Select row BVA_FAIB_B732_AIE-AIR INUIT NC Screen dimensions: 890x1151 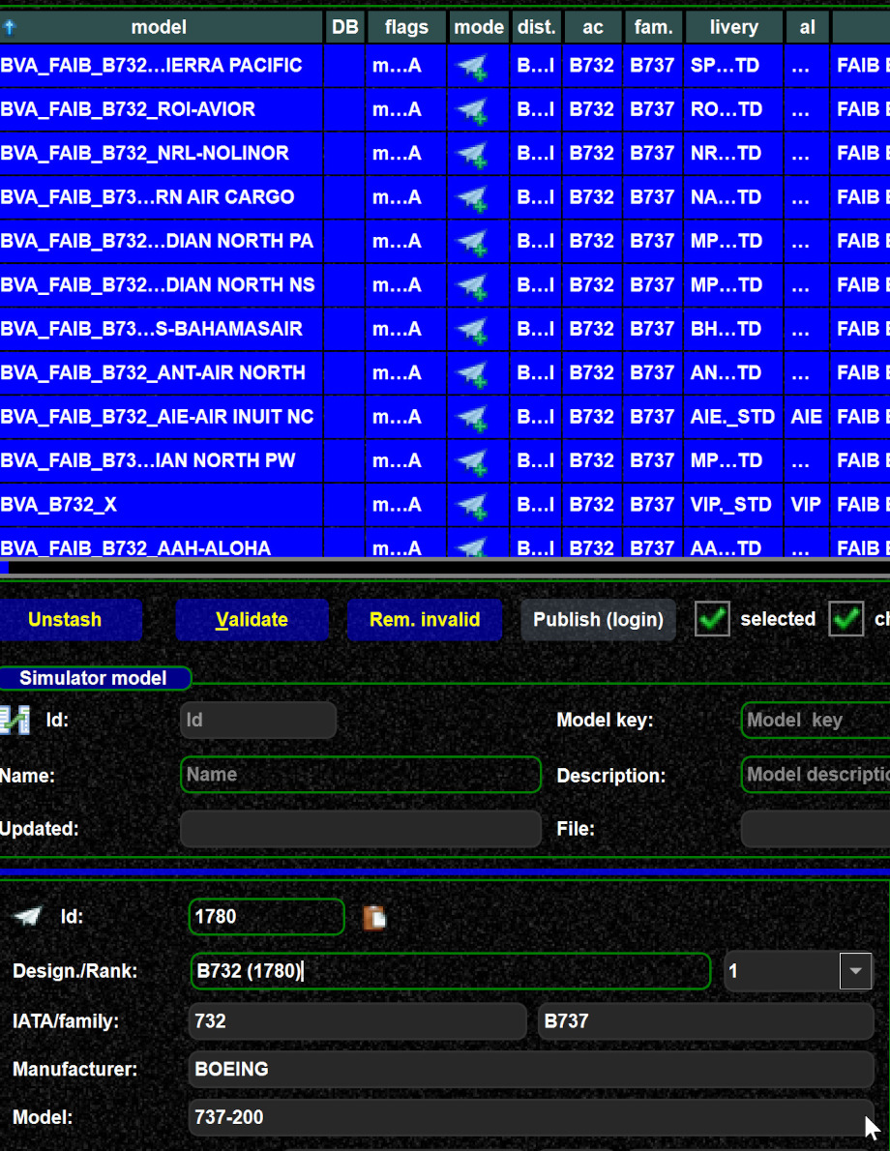(x=445, y=417)
